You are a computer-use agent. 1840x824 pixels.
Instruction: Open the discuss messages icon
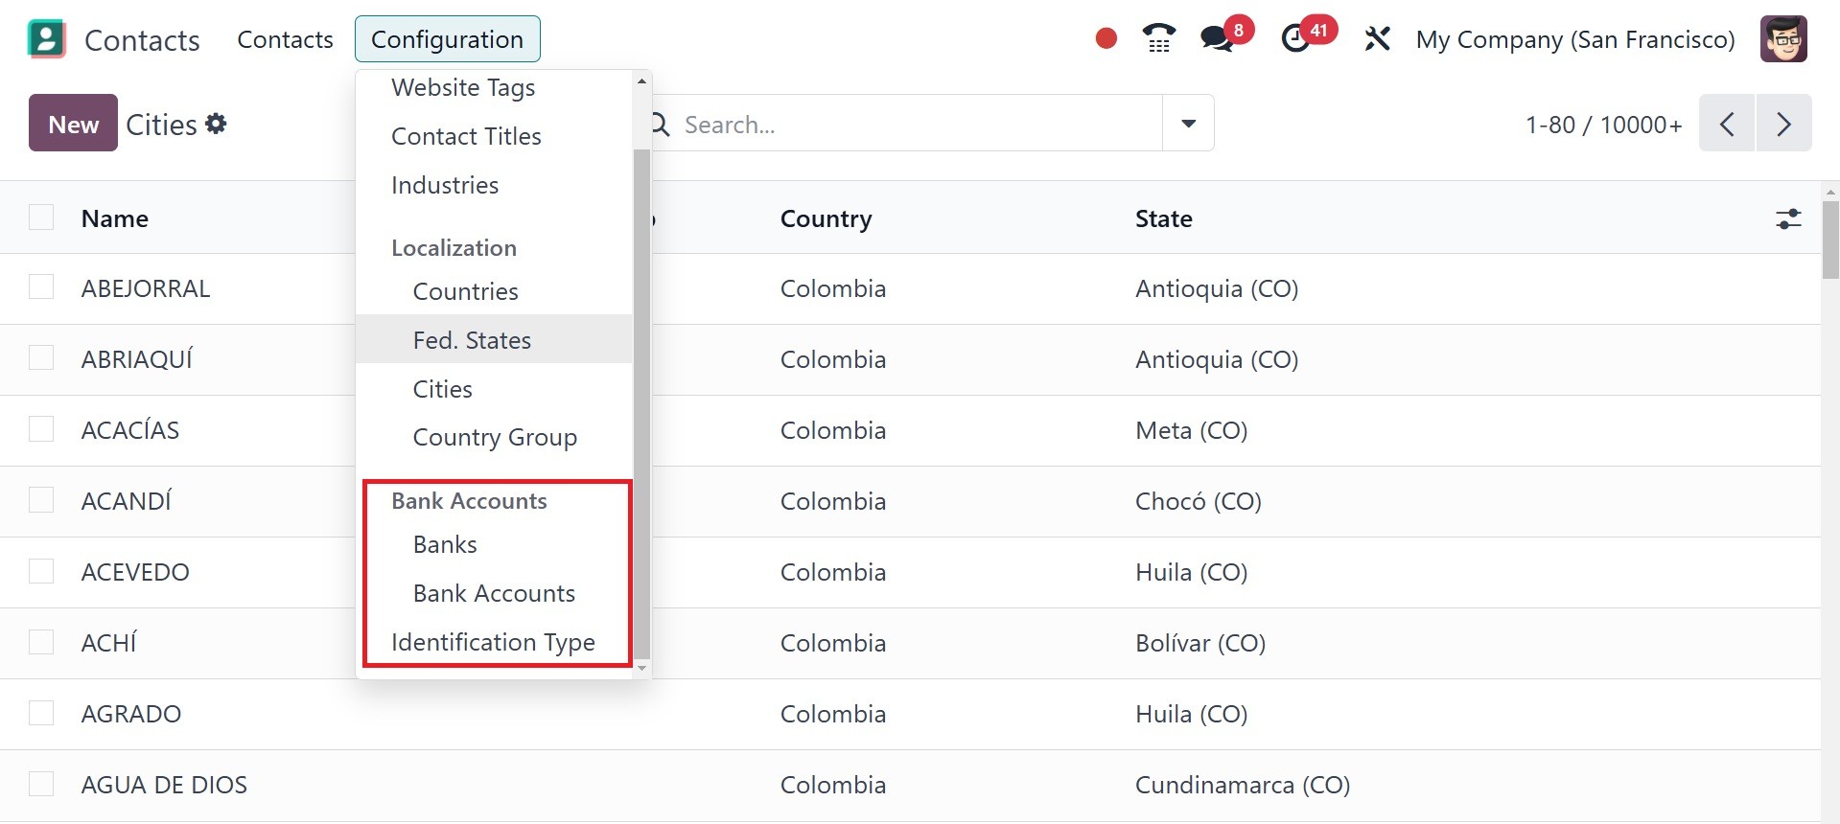[1217, 39]
